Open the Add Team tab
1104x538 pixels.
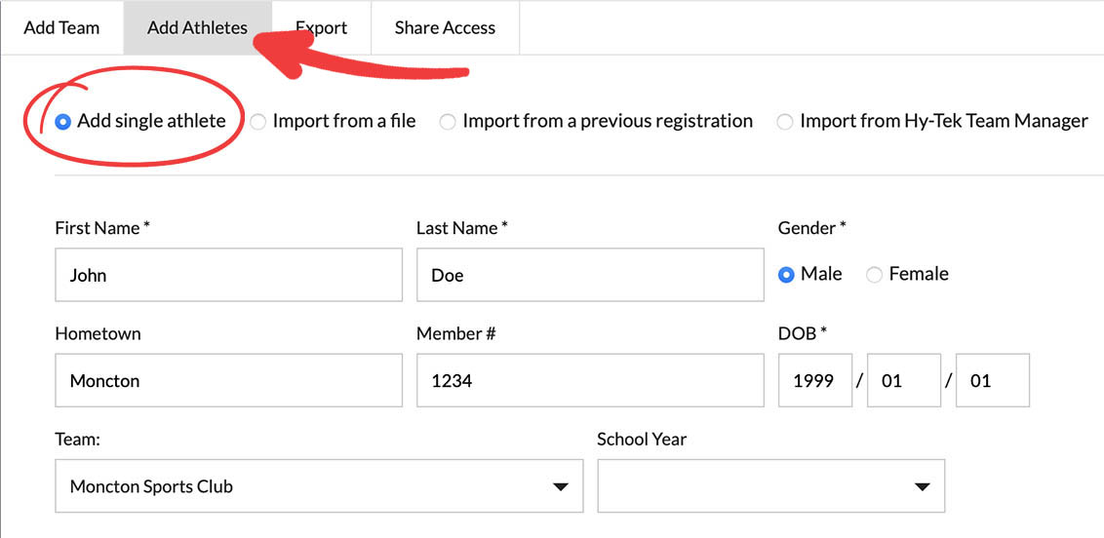61,27
